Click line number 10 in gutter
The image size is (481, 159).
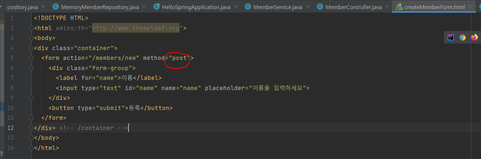pos(11,108)
